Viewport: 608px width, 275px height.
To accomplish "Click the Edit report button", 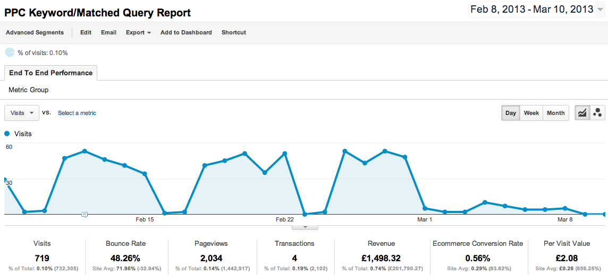I will 86,33.
